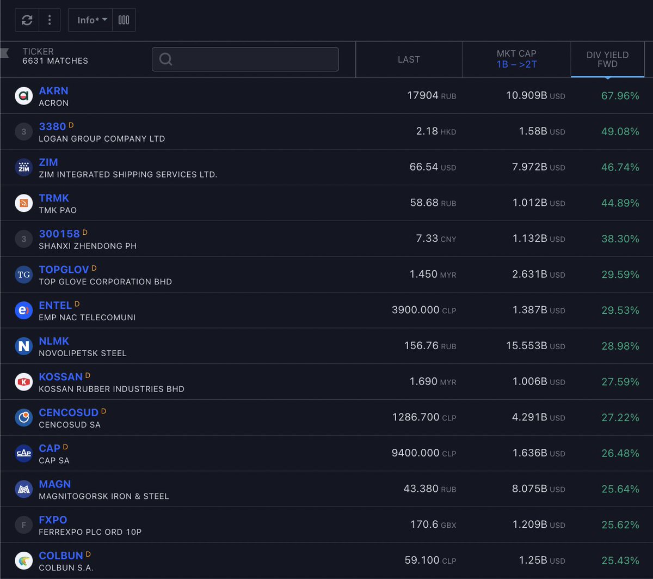The image size is (653, 579).
Task: Open the 300158 ticker link
Action: point(59,234)
